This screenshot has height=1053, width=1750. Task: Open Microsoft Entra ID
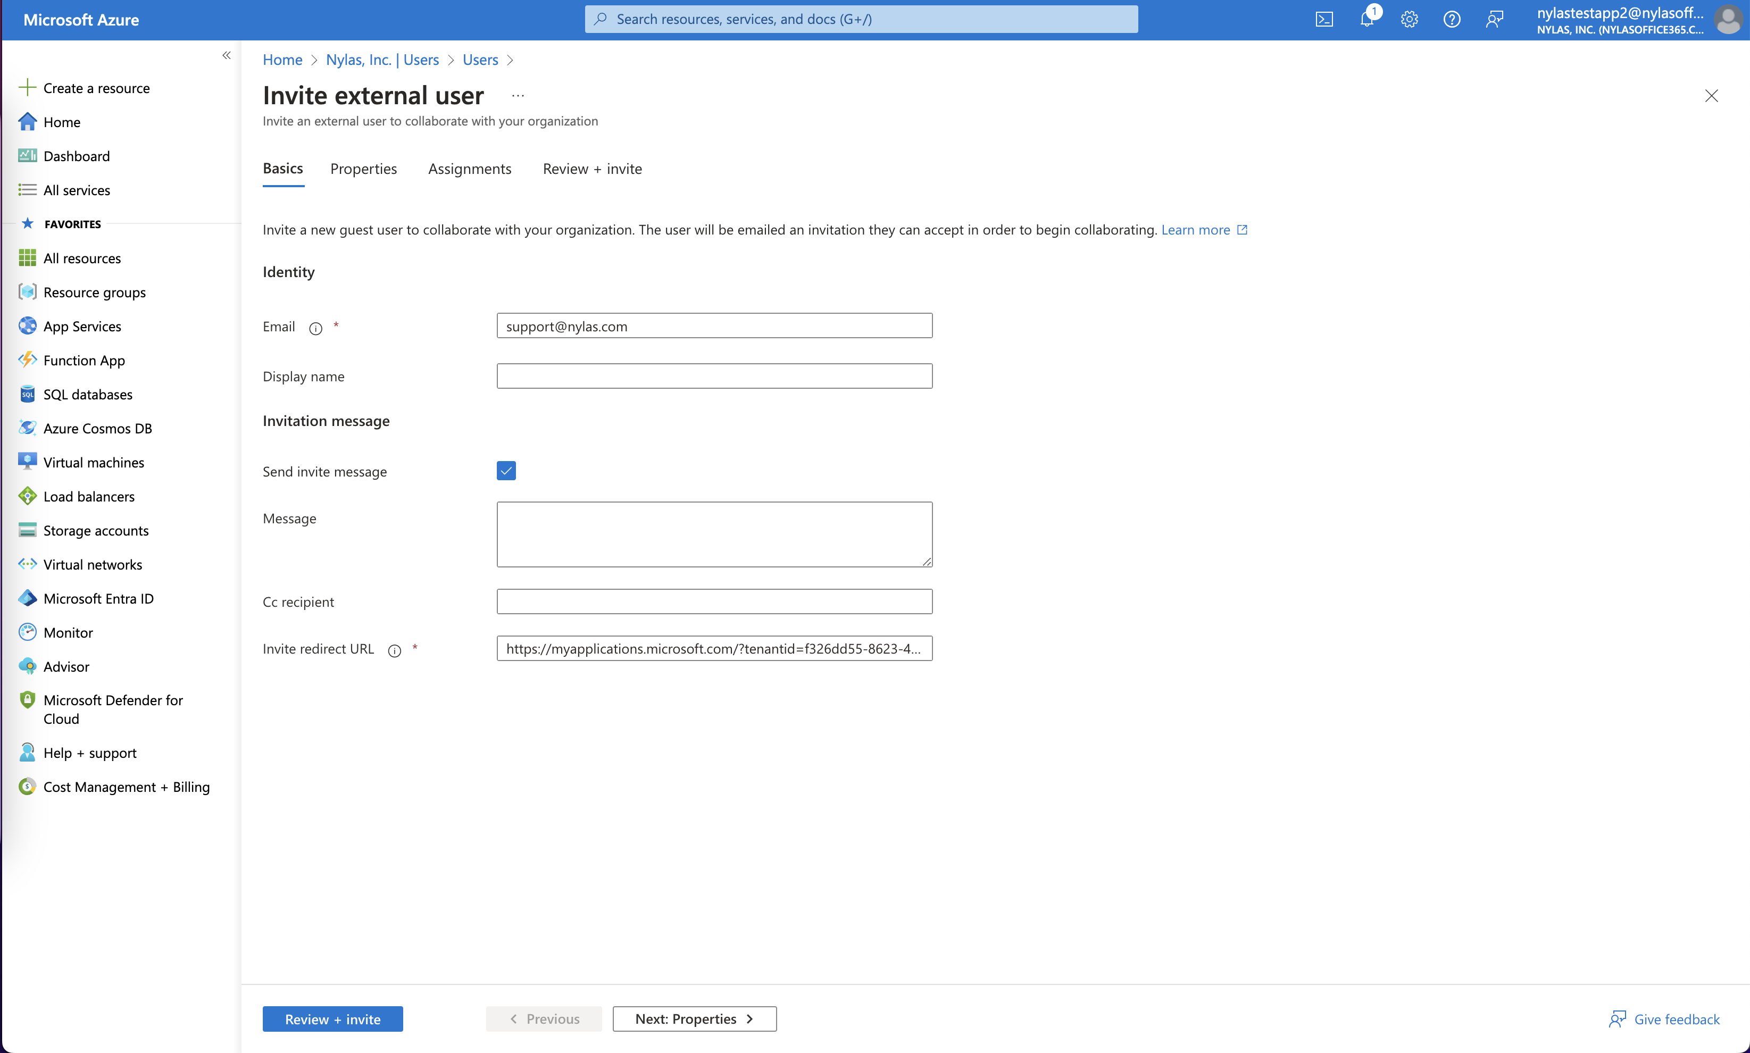click(98, 598)
